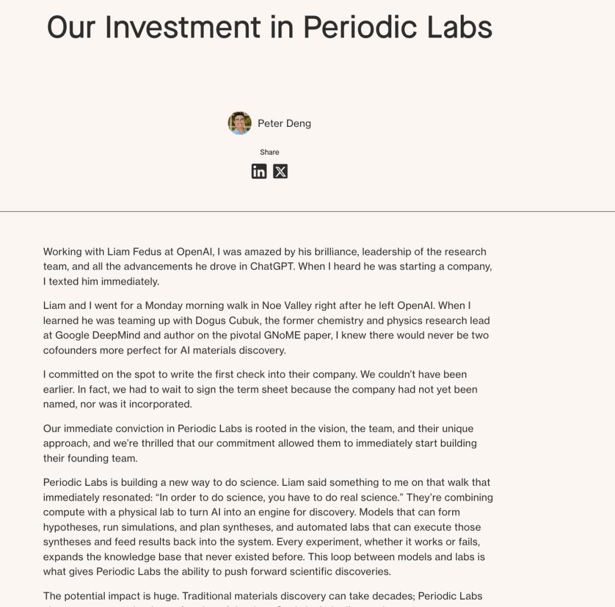The width and height of the screenshot is (615, 607).
Task: Click the word 'ChatGPT' in the article
Action: tap(272, 266)
